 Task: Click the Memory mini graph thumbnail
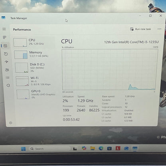(21, 55)
